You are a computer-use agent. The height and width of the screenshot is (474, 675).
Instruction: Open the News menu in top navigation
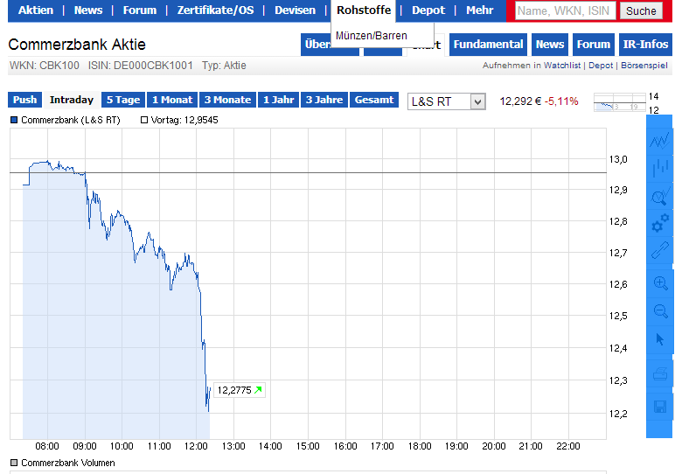88,10
